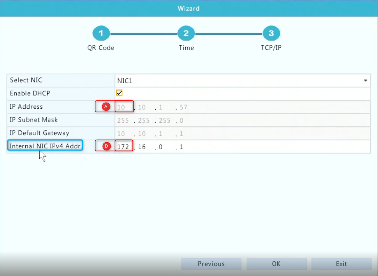Click step 1 QR Code circle
This screenshot has height=276, width=378.
pyautogui.click(x=101, y=33)
